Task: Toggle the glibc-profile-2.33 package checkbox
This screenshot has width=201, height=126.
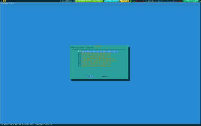Action: 79,60
